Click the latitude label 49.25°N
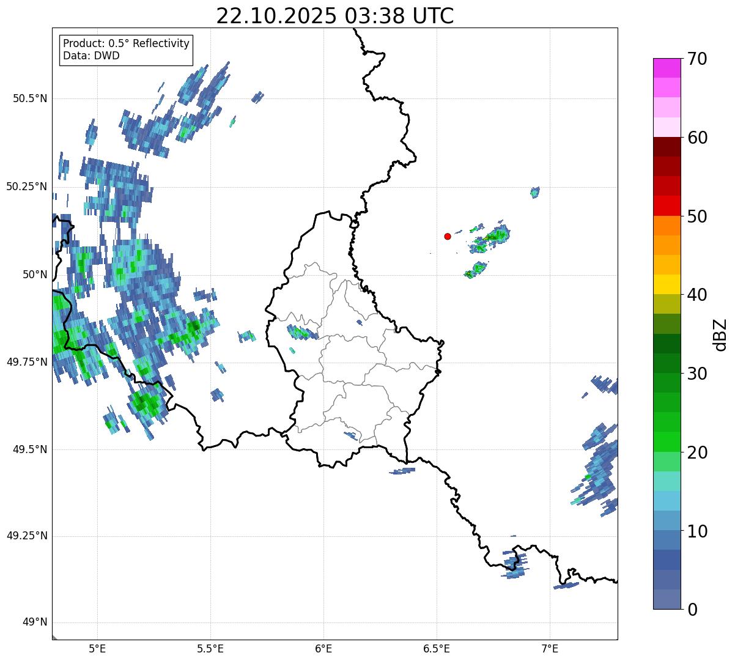This screenshot has width=735, height=661. click(x=27, y=536)
